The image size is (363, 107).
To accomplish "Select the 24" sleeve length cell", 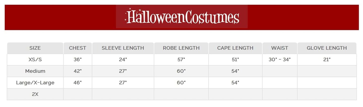I will 123,60.
